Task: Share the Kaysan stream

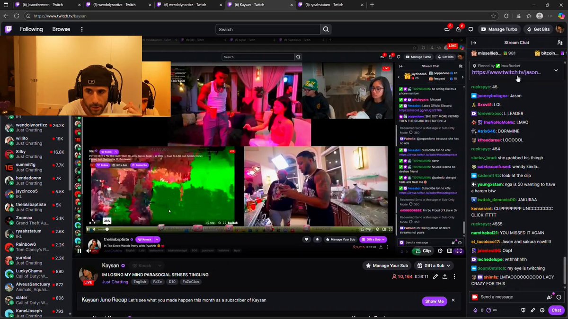Action: click(445, 276)
